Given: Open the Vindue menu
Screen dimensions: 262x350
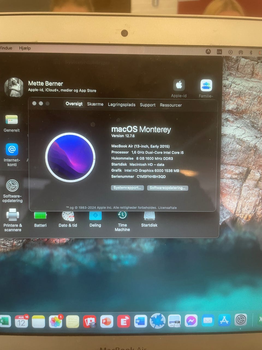Looking at the screenshot, I should point(6,48).
